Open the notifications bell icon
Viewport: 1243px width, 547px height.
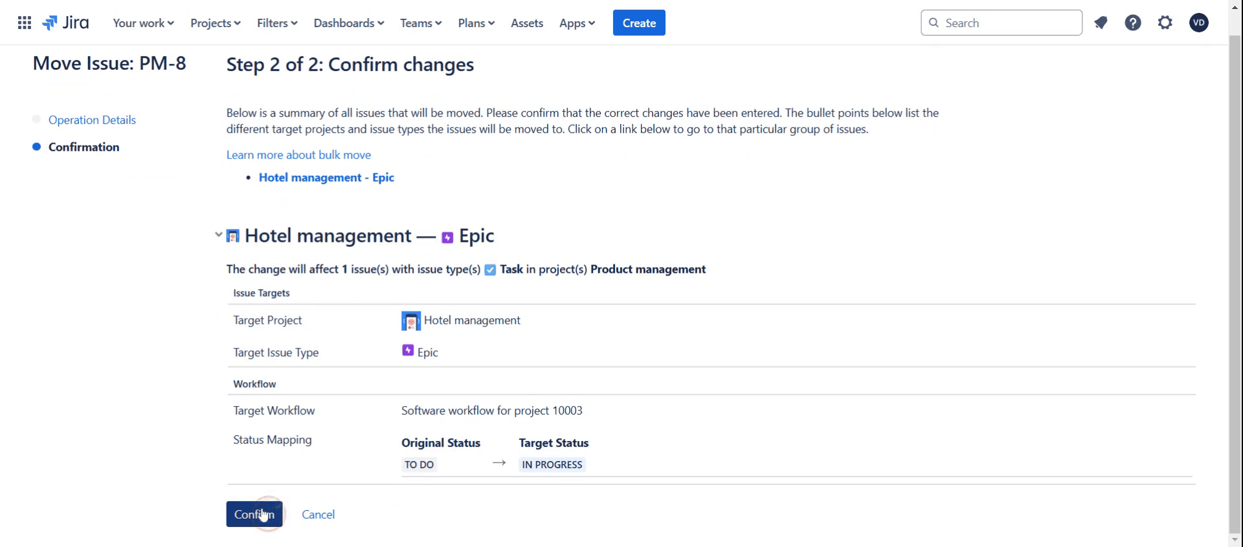point(1101,23)
